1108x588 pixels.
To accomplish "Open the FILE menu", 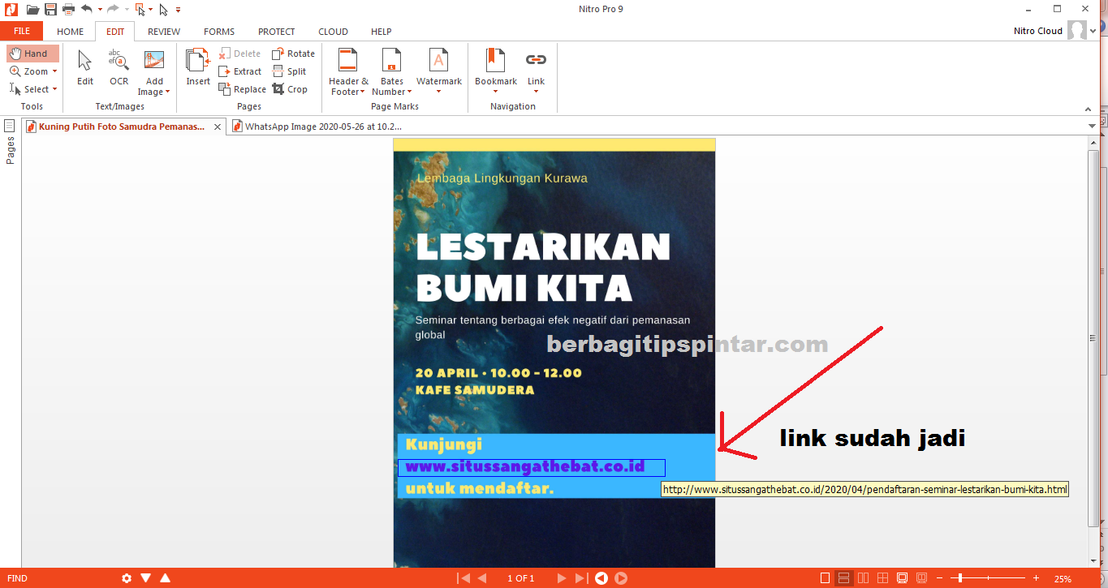I will pos(21,30).
